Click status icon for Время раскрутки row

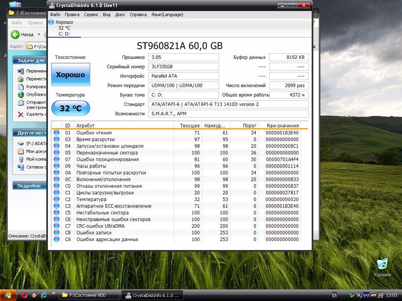(57, 139)
